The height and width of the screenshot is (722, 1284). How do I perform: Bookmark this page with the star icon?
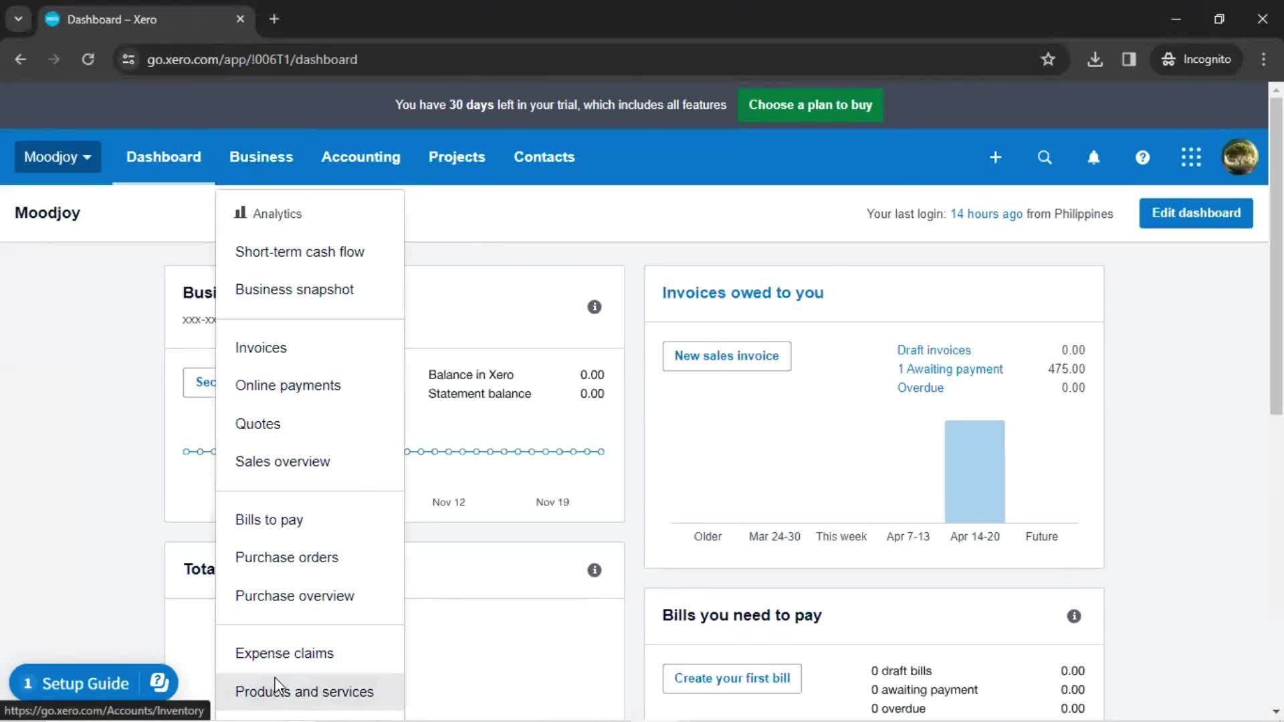(1048, 59)
